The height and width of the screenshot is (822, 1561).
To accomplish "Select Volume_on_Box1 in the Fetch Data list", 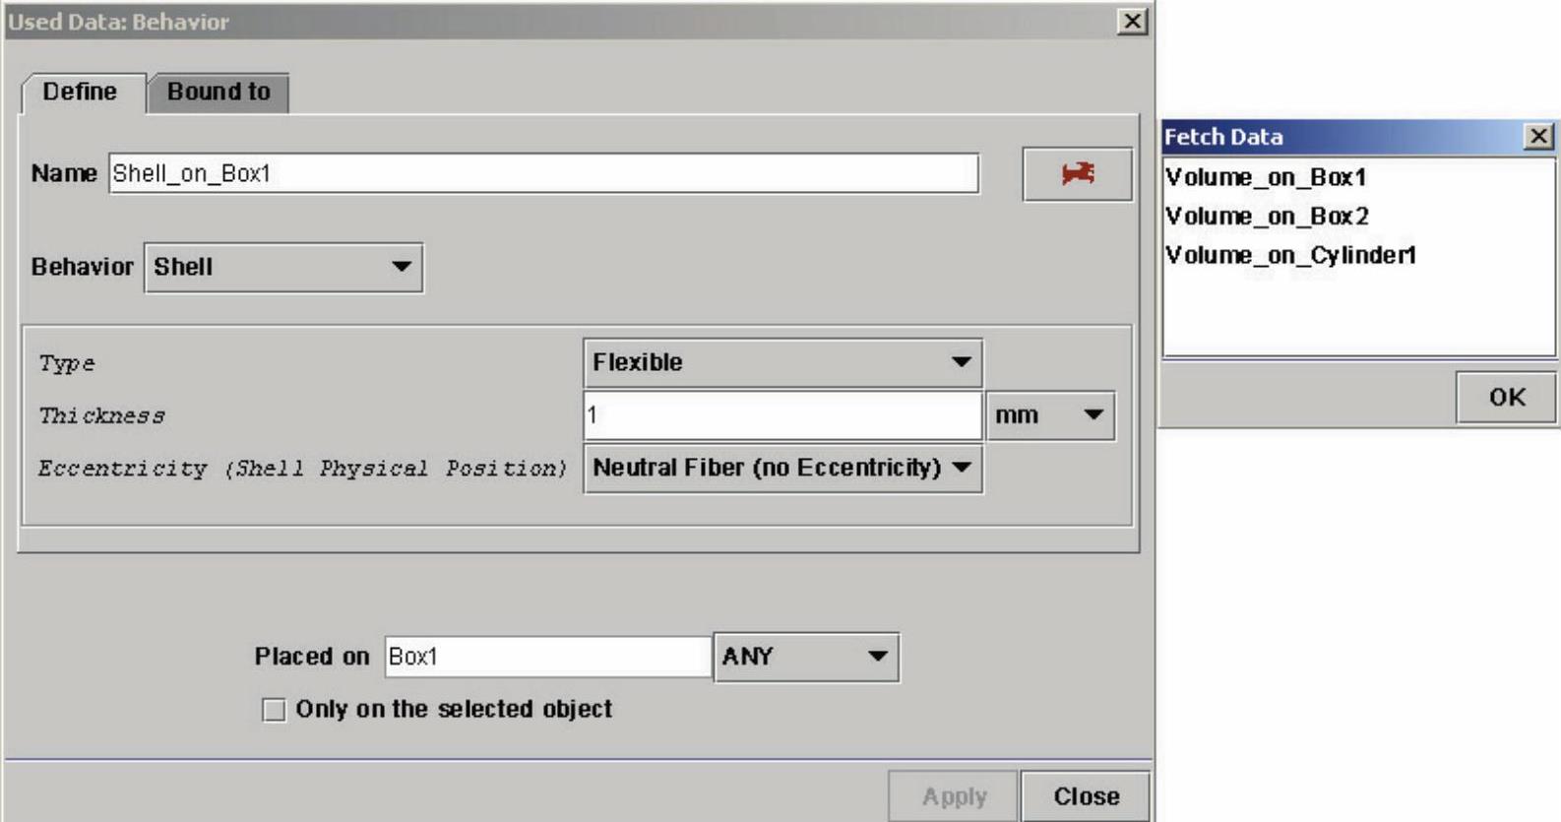I will (x=1266, y=178).
